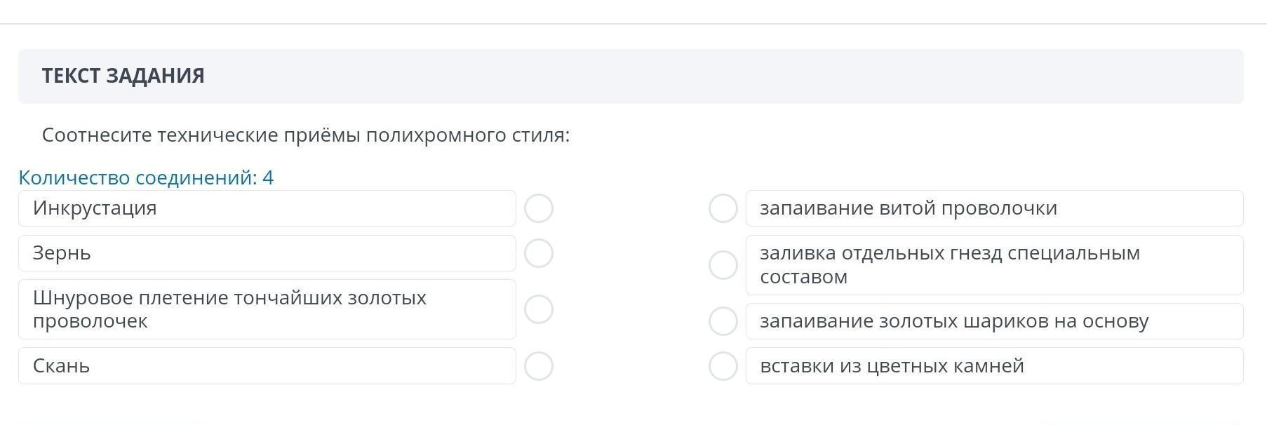Select the connector circle next to Инкрустация
Viewport: 1267px width, 425px height.
tap(539, 208)
